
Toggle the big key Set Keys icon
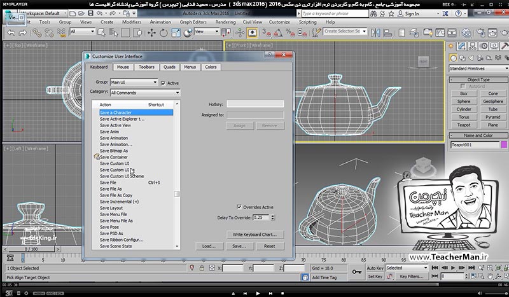click(x=357, y=272)
